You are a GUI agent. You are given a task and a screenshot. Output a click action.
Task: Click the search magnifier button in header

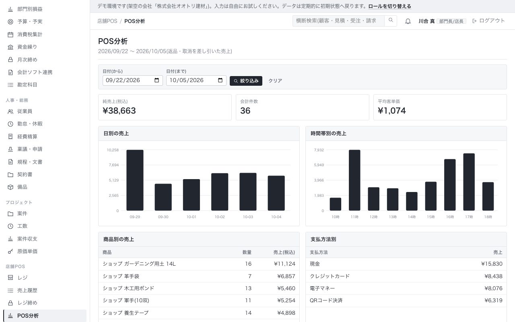pos(390,21)
